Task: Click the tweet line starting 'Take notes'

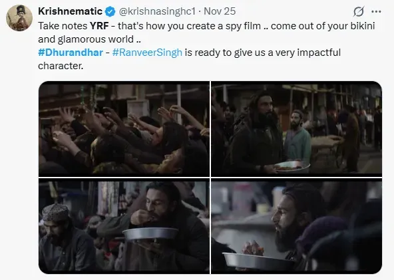Action: (206, 26)
